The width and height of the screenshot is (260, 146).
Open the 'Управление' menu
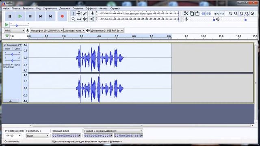[x=50, y=9]
